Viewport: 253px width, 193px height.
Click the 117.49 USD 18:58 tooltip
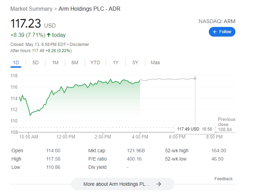[194, 129]
